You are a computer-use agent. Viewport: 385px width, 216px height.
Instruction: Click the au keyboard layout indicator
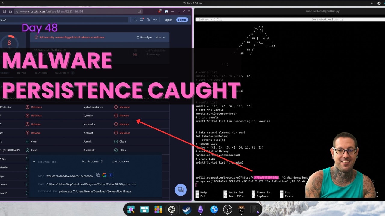click(373, 3)
